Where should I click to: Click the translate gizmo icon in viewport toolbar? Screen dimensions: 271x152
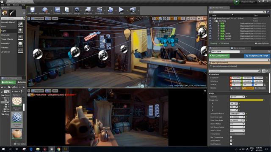[x=154, y=19]
